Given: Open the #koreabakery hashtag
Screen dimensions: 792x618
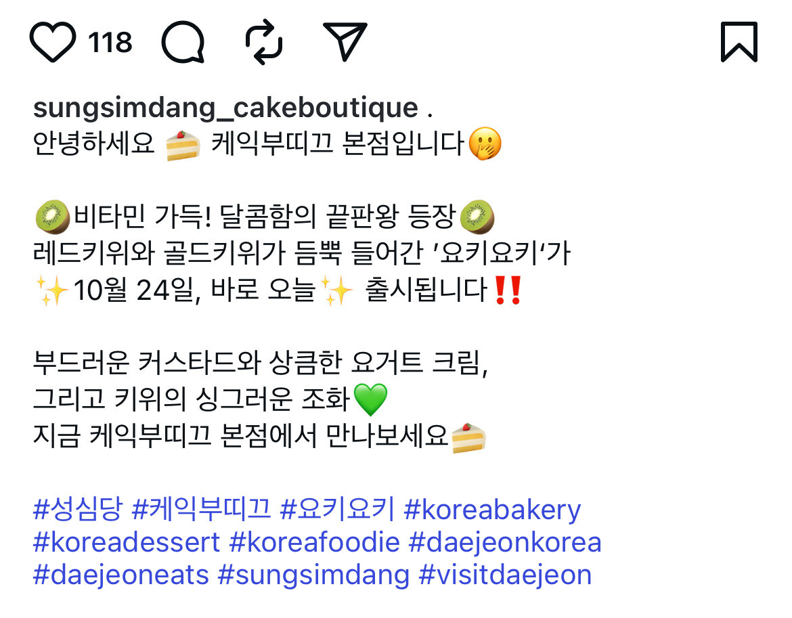Looking at the screenshot, I should click(493, 510).
